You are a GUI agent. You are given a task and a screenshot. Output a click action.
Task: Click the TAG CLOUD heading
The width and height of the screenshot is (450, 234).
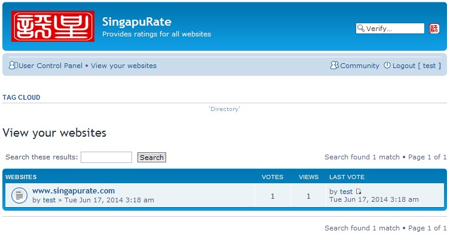(x=22, y=97)
